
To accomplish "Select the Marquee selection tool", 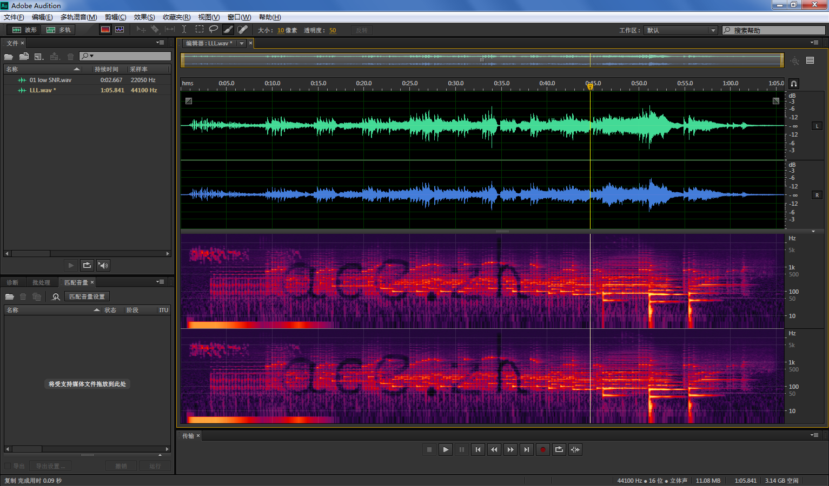I will coord(200,30).
